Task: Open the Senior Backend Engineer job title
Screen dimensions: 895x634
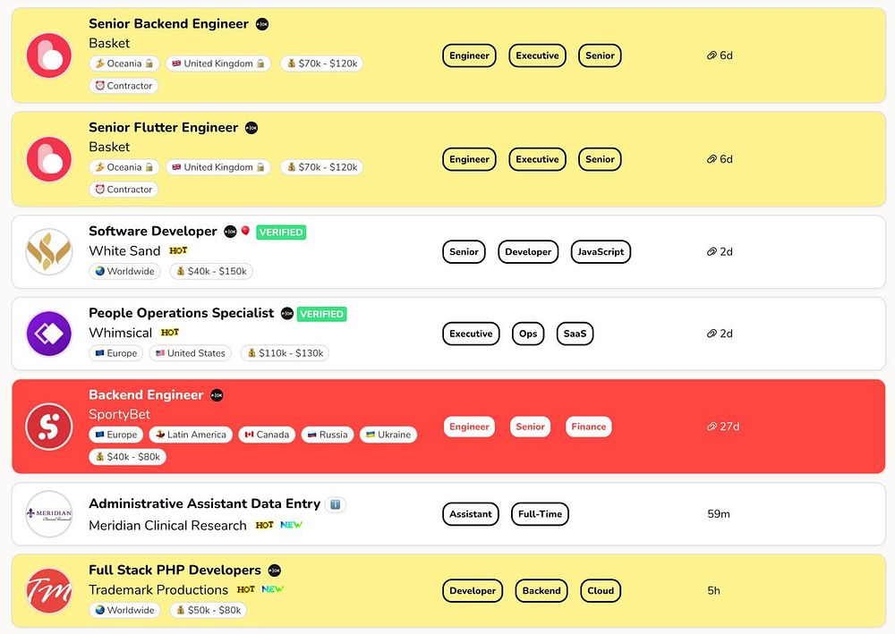Action: pyautogui.click(x=168, y=24)
